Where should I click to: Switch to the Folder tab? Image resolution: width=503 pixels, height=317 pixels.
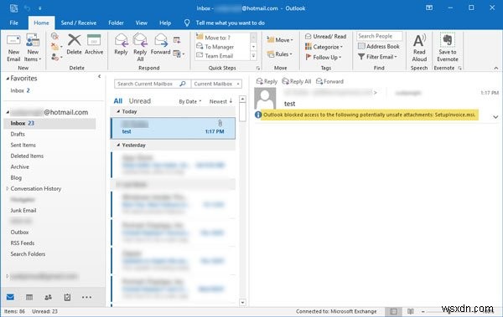pos(116,23)
